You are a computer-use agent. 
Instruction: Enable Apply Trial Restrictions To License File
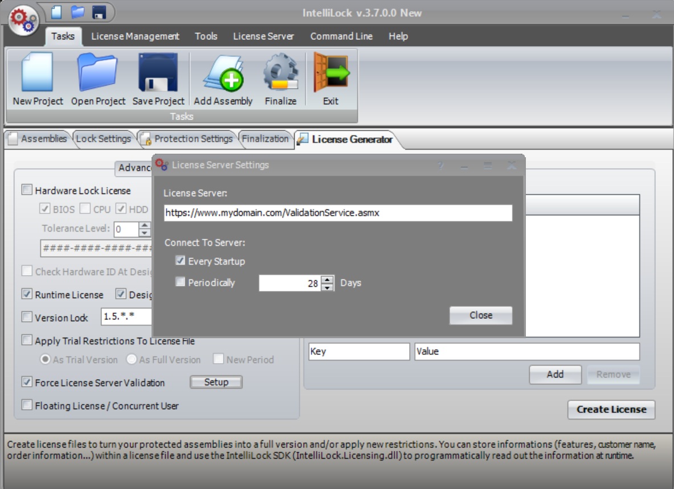pyautogui.click(x=27, y=340)
